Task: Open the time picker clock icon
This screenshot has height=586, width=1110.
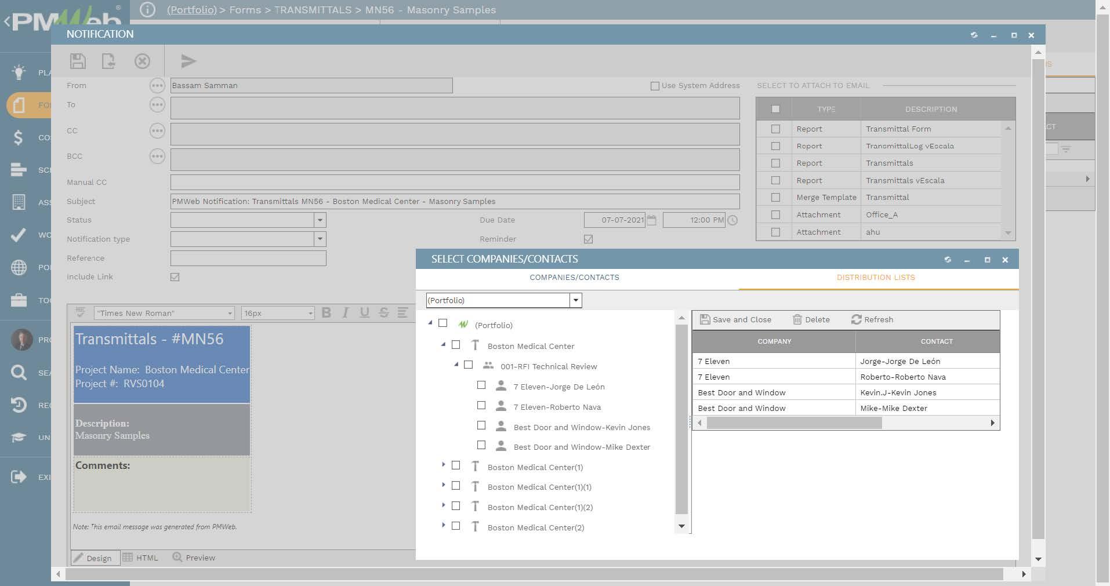Action: [732, 220]
